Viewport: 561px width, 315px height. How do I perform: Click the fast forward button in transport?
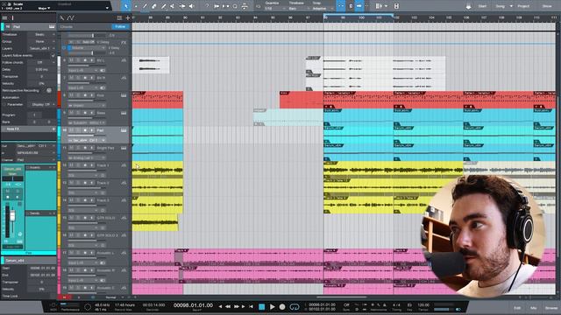(x=236, y=306)
